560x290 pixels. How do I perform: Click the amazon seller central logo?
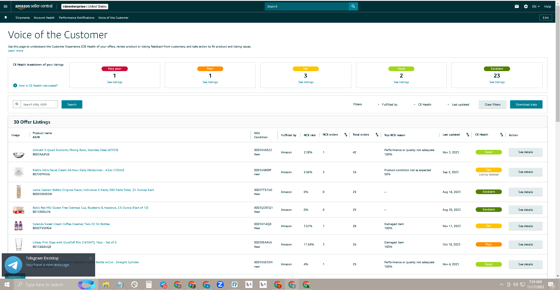[x=34, y=6]
